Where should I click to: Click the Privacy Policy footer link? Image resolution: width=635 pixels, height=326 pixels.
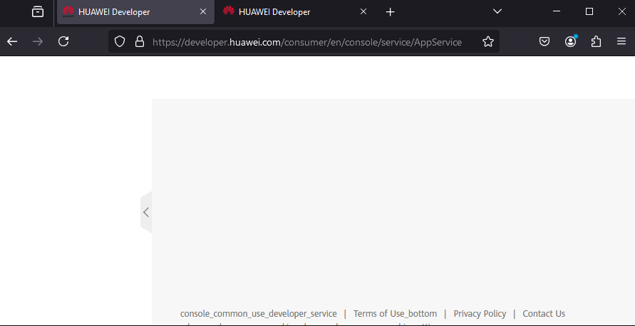[x=480, y=314]
